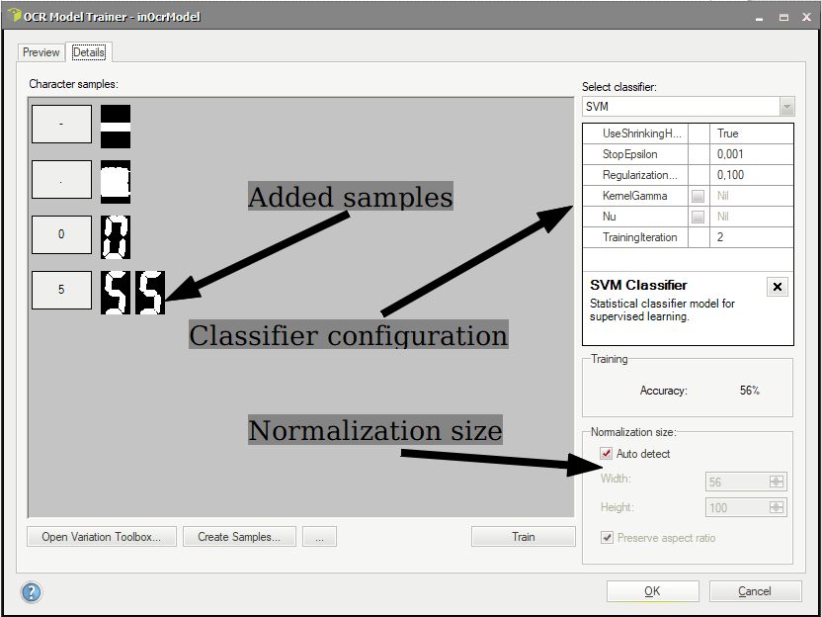Screen dimensions: 822x617
Task: Maximize the OCR Model Trainer window
Action: coord(783,18)
